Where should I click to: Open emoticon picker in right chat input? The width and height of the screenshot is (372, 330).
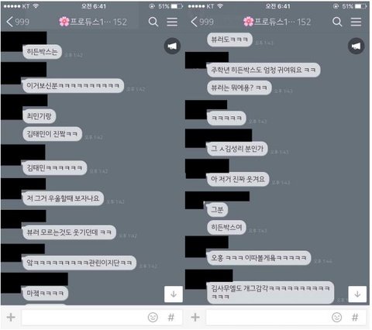point(336,317)
